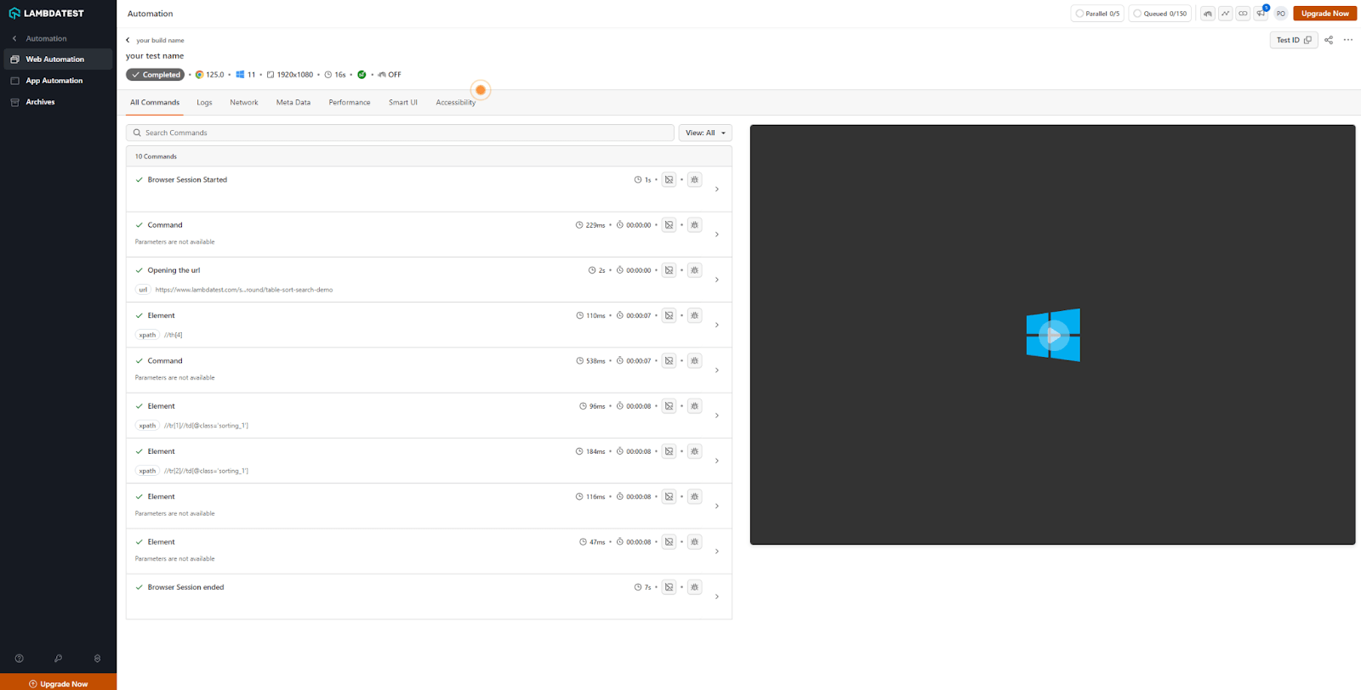Click the bug icon for Opening the url
This screenshot has width=1361, height=690.
coord(695,270)
